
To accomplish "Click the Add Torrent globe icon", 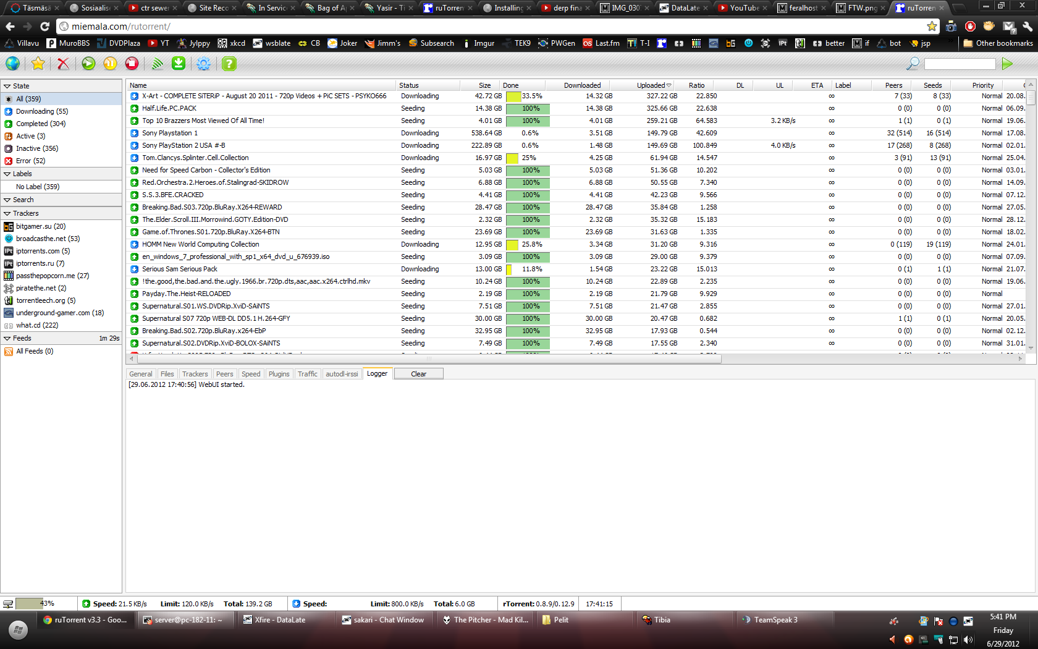I will (12, 64).
